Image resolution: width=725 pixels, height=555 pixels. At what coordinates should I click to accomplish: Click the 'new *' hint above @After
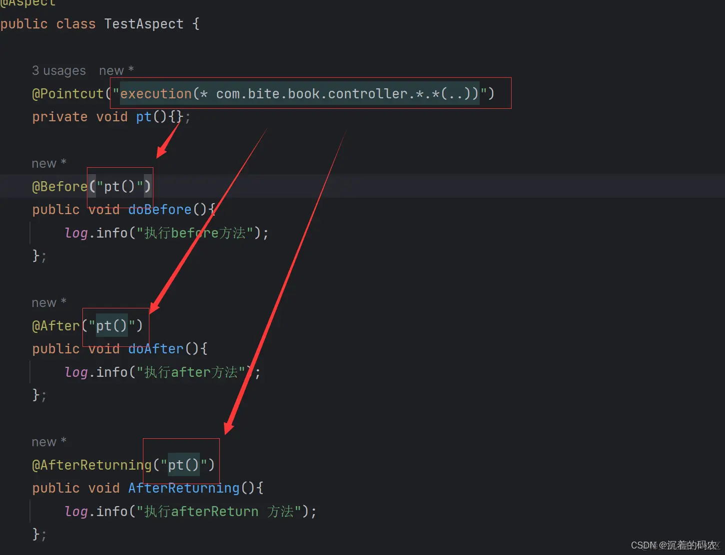[49, 303]
